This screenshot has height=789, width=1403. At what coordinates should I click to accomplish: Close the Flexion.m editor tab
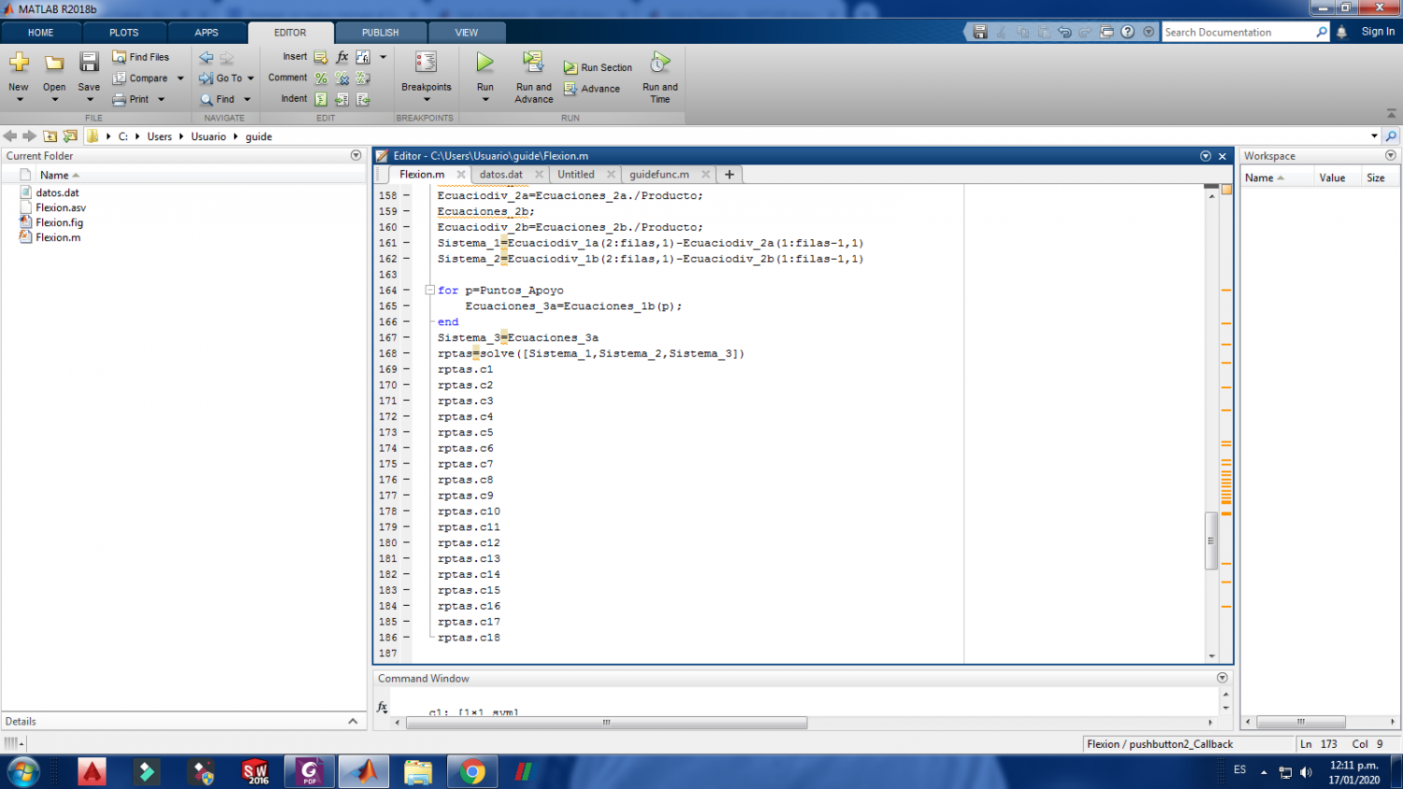461,175
